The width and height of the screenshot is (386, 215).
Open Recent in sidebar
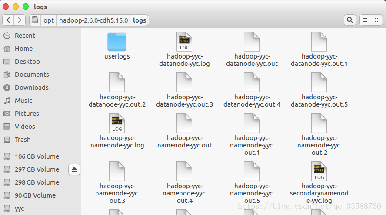point(40,36)
